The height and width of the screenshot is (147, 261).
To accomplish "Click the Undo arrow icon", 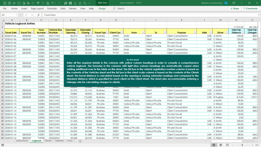I will click(x=53, y=3).
